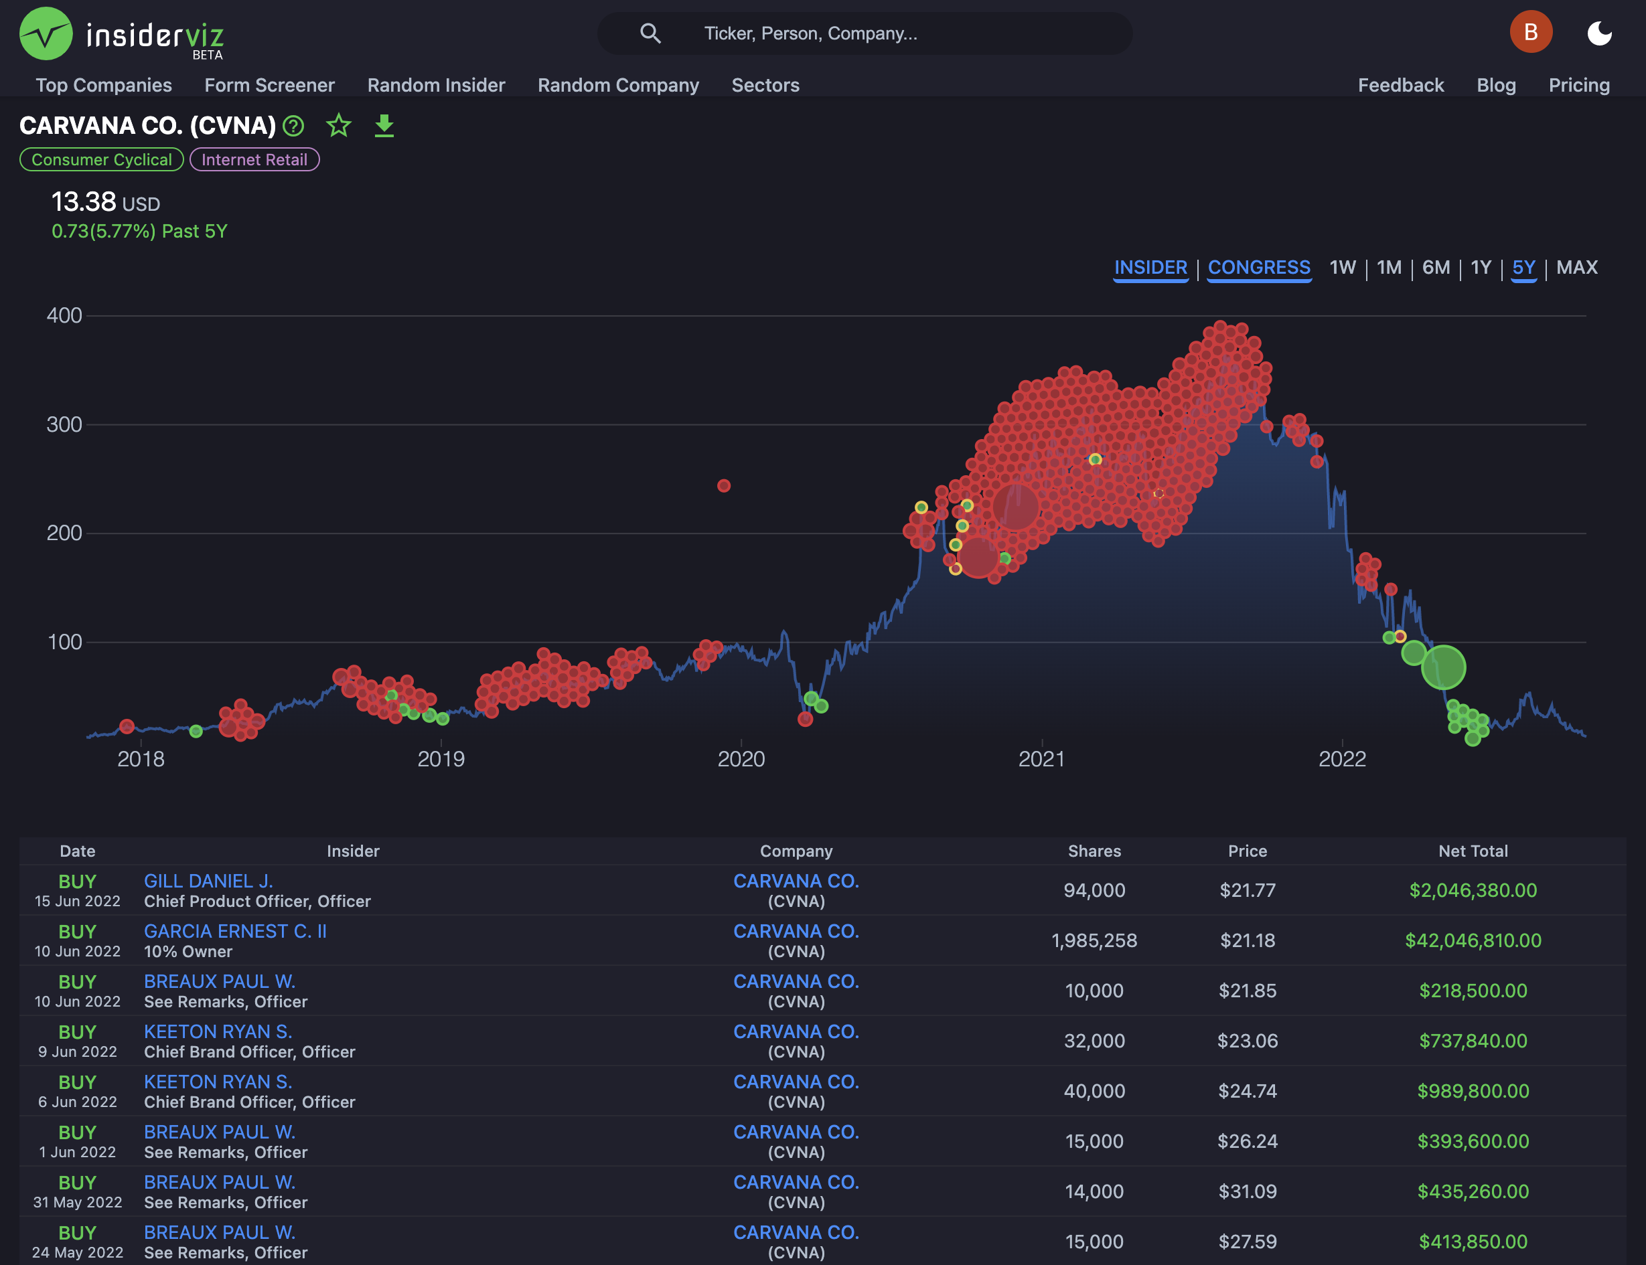Open BREAUX PAUL W. link dated 1 Jun 2022
This screenshot has width=1646, height=1265.
(219, 1132)
